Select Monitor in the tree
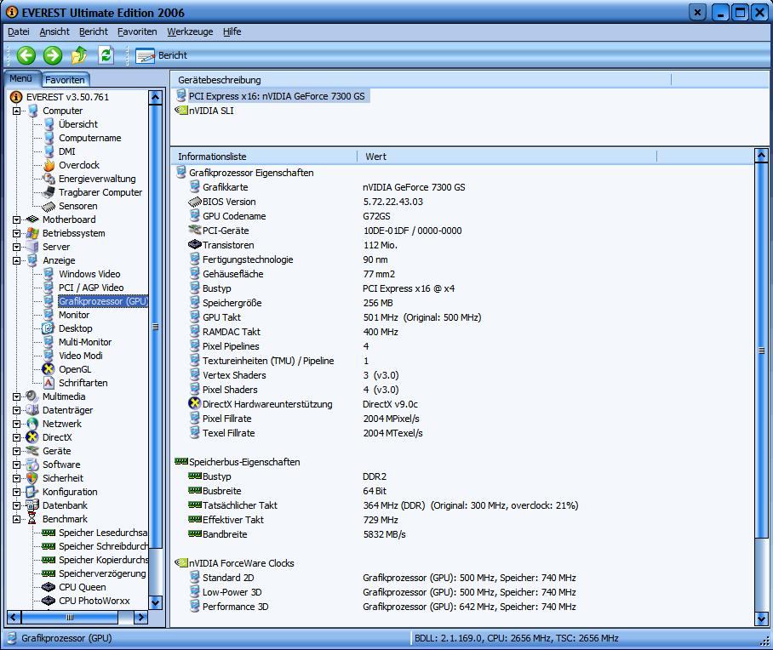This screenshot has height=650, width=773. pos(74,315)
